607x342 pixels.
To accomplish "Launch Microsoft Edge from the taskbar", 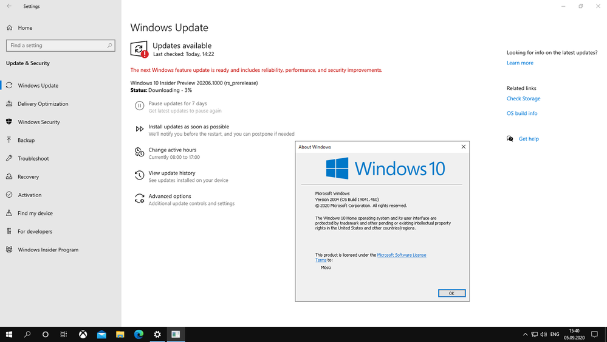I will (x=139, y=334).
